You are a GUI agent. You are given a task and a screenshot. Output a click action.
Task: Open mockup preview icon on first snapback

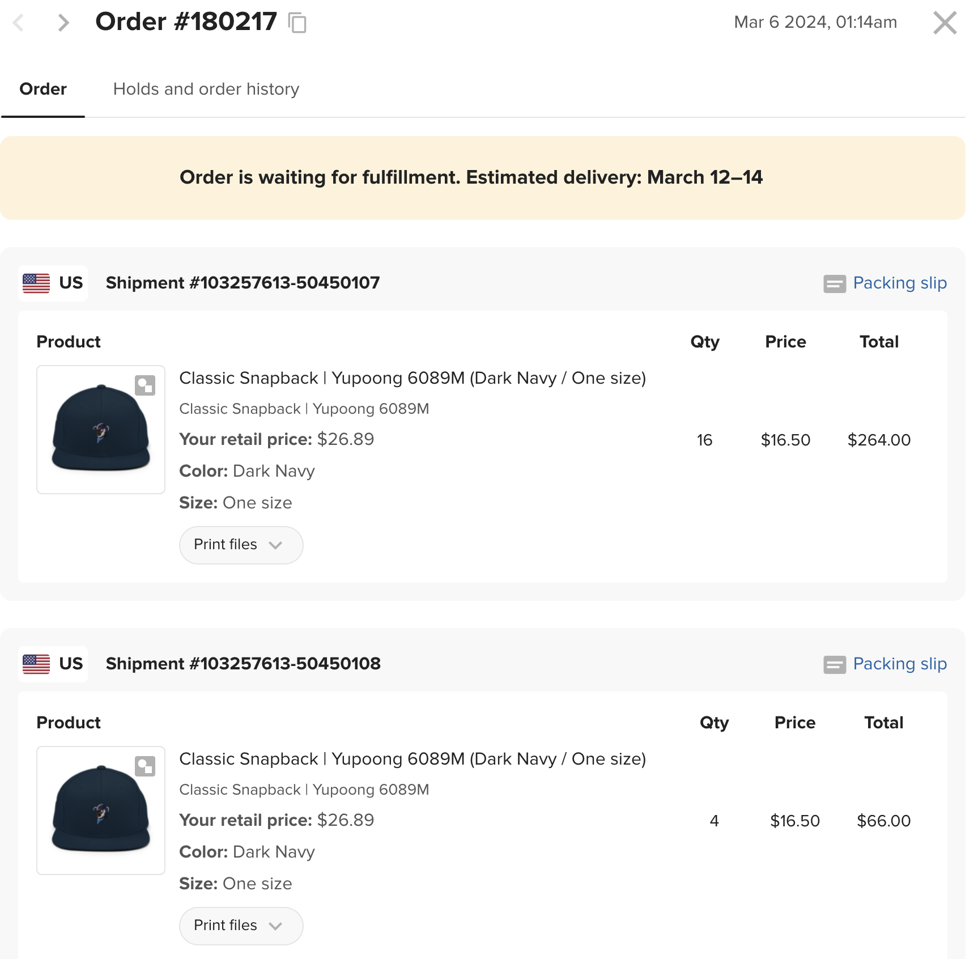pyautogui.click(x=145, y=385)
